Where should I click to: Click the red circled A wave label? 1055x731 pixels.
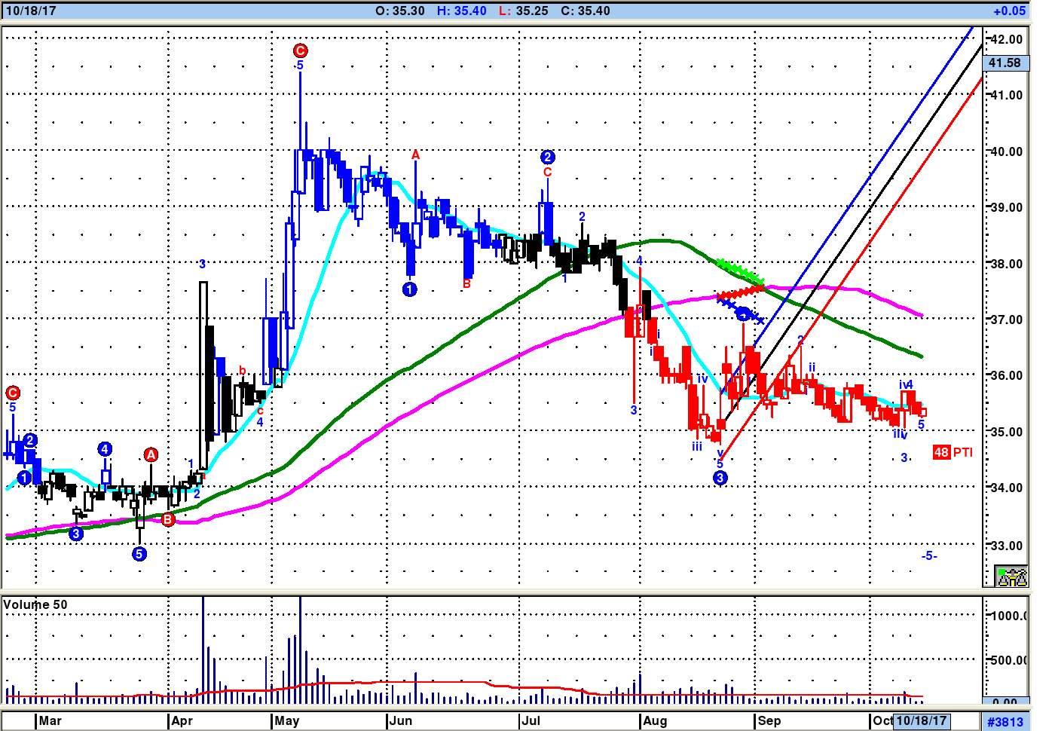[x=151, y=454]
